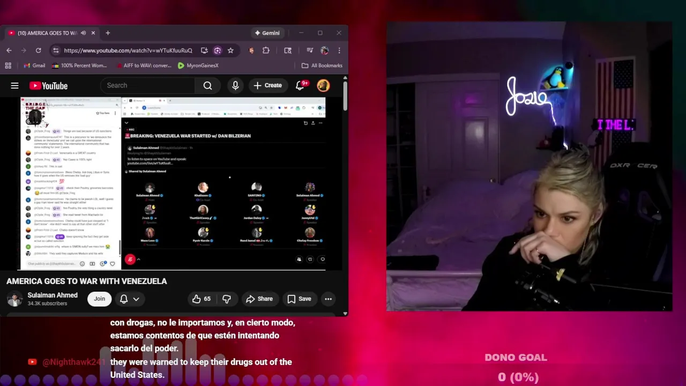This screenshot has width=686, height=386.
Task: Go to YouTube home via logo
Action: pyautogui.click(x=48, y=86)
